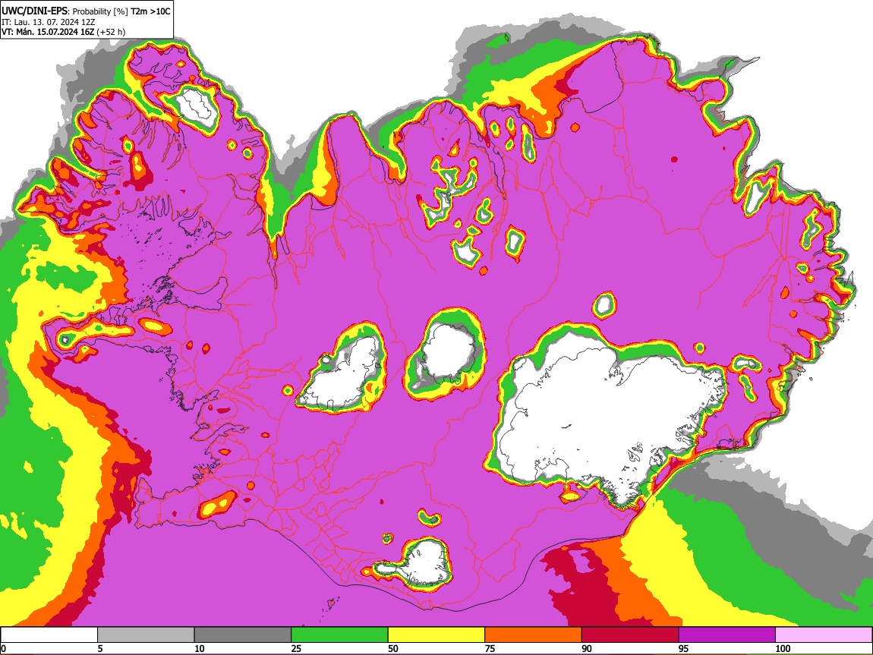Click the legend value '10'

(200, 648)
